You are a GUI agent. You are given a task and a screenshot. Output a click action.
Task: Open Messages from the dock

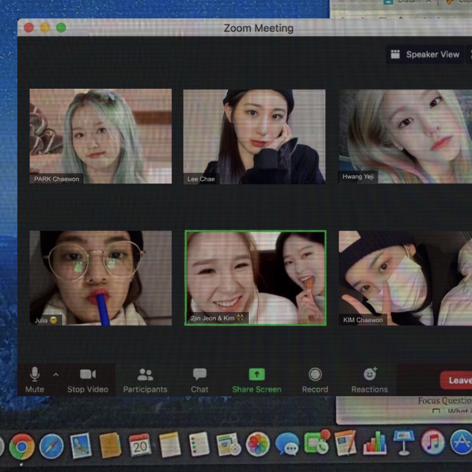(x=287, y=444)
